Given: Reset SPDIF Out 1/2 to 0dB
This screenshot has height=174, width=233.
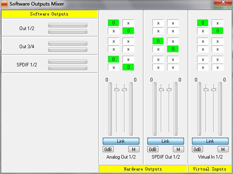Looking at the screenshot, I should tap(153, 149).
